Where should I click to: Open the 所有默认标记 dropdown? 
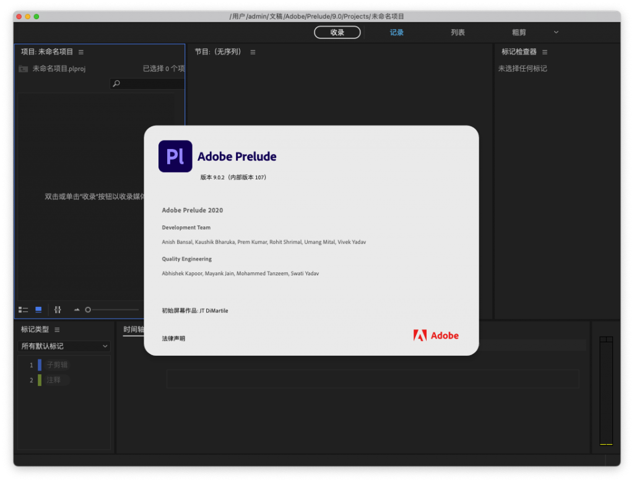(64, 346)
